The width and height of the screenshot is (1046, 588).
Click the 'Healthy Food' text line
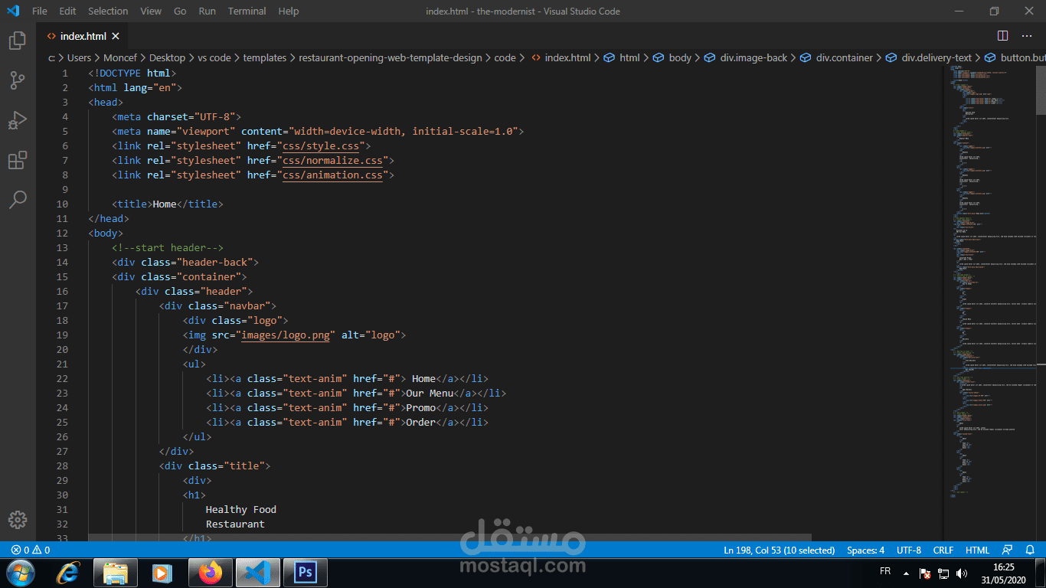(x=241, y=509)
